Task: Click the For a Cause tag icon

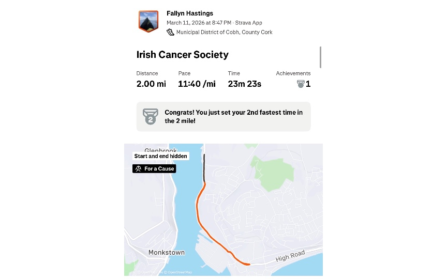Action: tap(138, 169)
